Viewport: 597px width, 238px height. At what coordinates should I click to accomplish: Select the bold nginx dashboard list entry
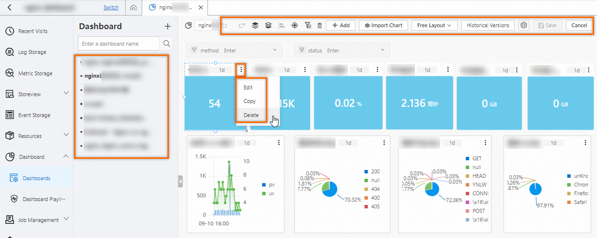pyautogui.click(x=113, y=76)
